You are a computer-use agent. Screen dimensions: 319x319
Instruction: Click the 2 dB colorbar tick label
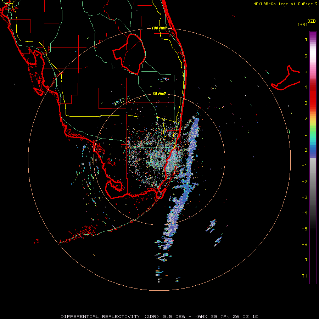click(x=306, y=119)
